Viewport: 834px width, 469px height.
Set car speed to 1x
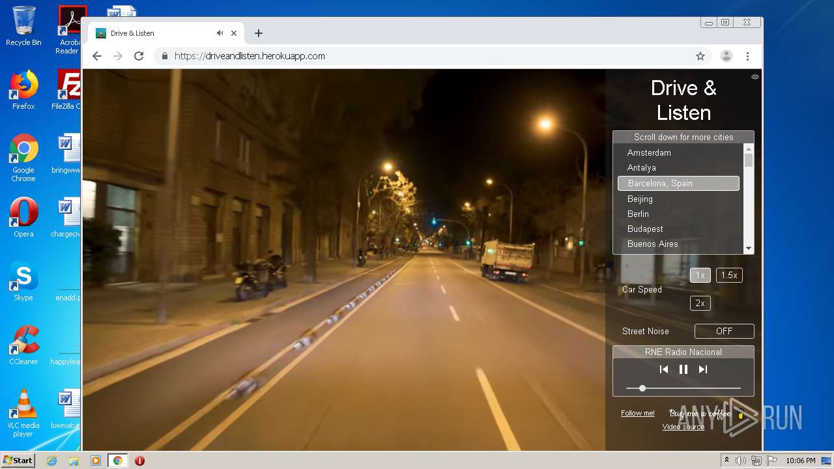pyautogui.click(x=700, y=275)
